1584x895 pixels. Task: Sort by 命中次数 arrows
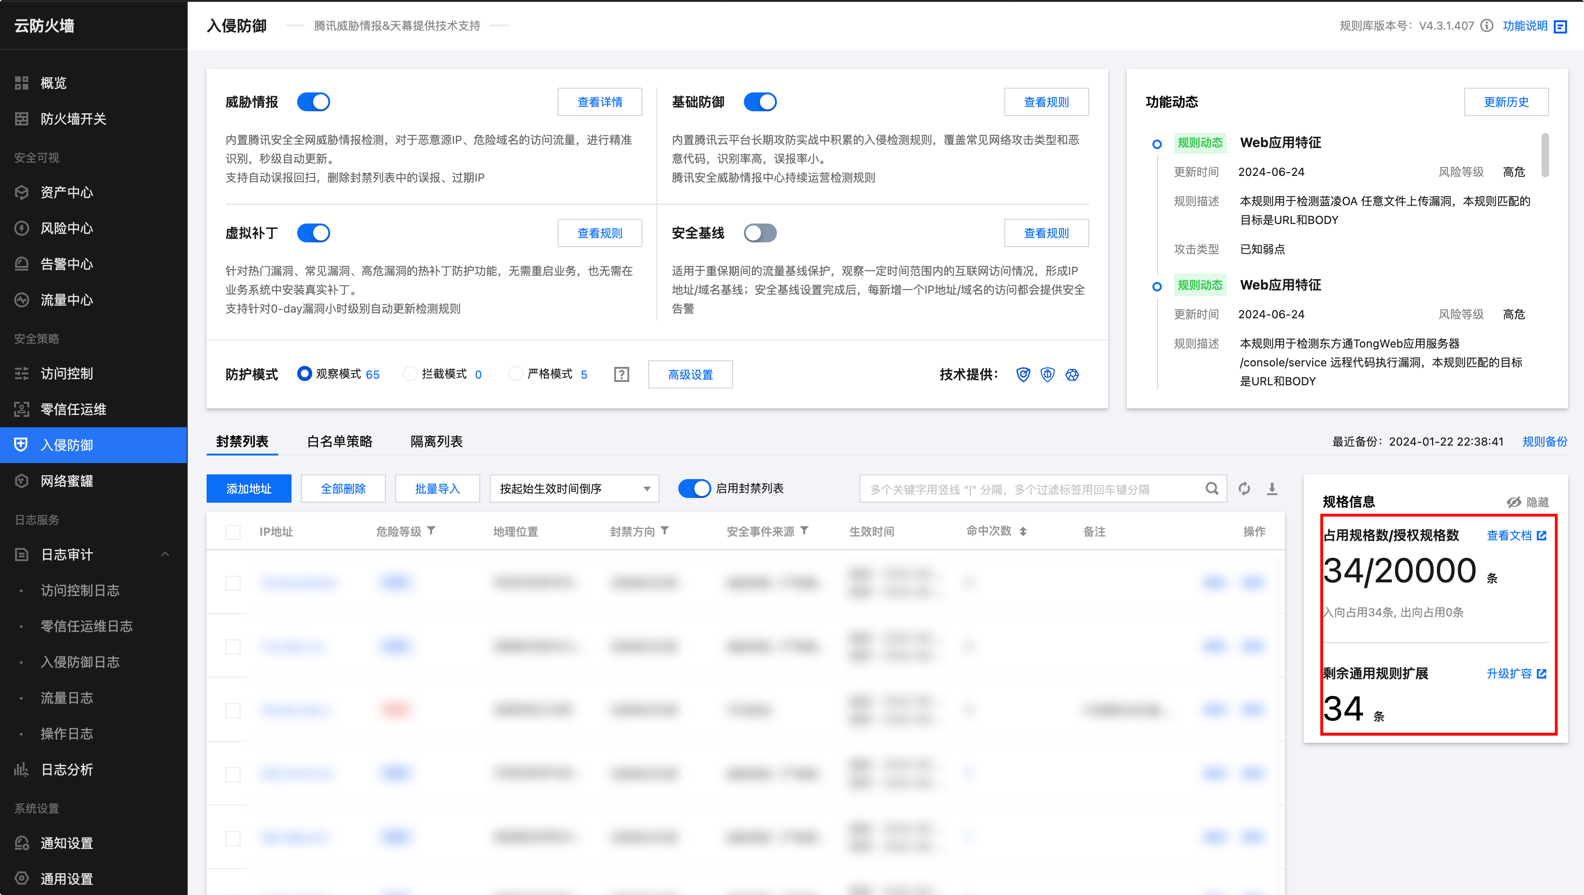1023,531
